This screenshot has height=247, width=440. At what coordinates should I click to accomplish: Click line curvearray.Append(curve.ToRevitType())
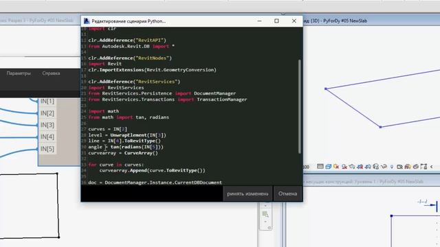tap(152, 170)
